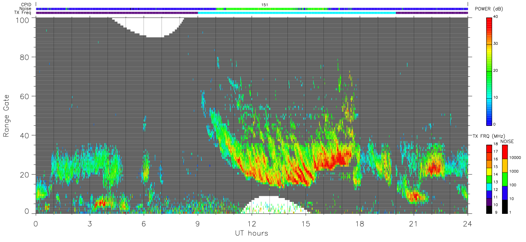526x242 pixels.
Task: Pick green NOISE swatch 100-1000
Action: coord(504,179)
